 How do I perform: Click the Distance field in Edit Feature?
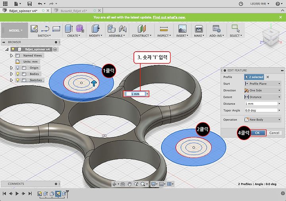point(261,104)
